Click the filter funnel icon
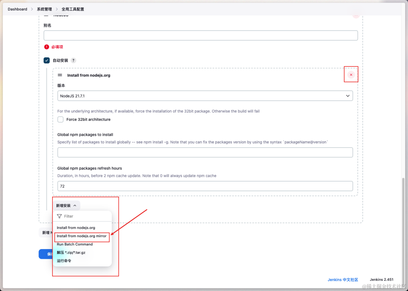408x291 pixels. point(59,216)
